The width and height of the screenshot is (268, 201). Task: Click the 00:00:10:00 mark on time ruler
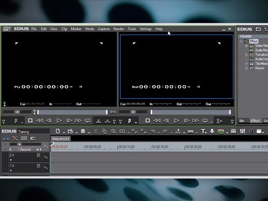coord(126,147)
